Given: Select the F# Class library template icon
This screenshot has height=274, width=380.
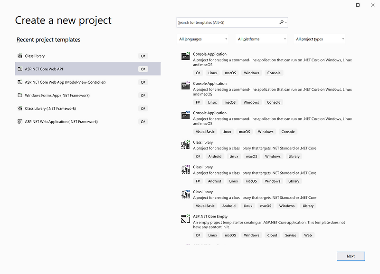Looking at the screenshot, I should [x=186, y=170].
